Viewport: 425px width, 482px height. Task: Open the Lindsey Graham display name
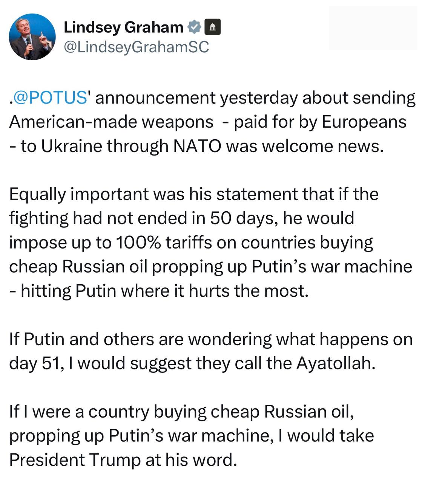click(123, 27)
